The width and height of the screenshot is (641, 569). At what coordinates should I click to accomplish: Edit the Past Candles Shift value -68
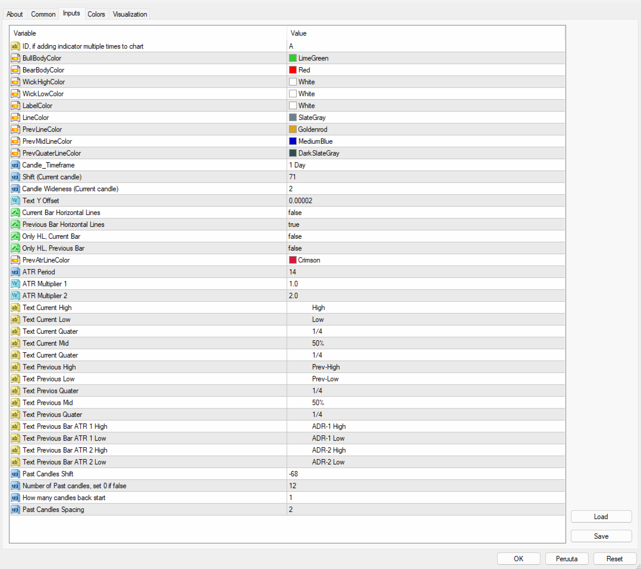426,474
